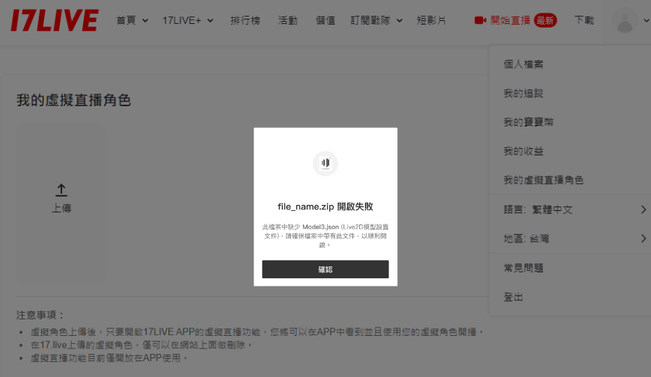Click 下載 in the top bar
Viewport: 651px width, 377px height.
click(x=584, y=20)
